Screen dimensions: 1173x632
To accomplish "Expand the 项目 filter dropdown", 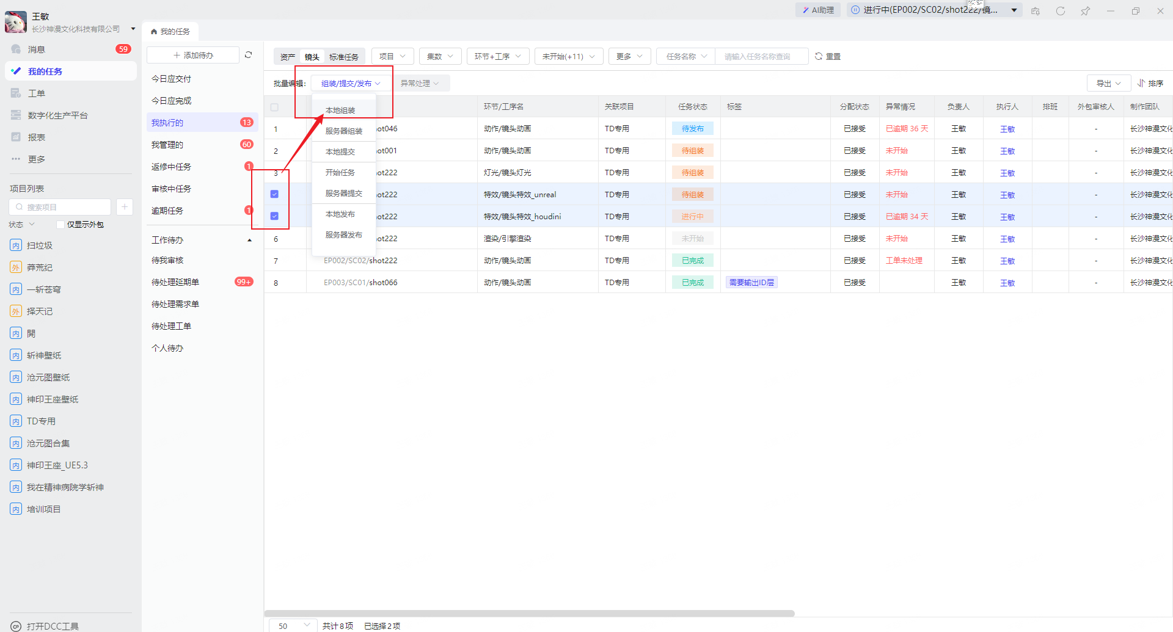I will (x=392, y=56).
